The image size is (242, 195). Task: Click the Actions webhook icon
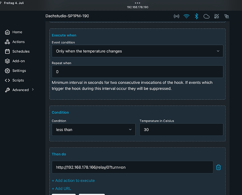pos(7,42)
